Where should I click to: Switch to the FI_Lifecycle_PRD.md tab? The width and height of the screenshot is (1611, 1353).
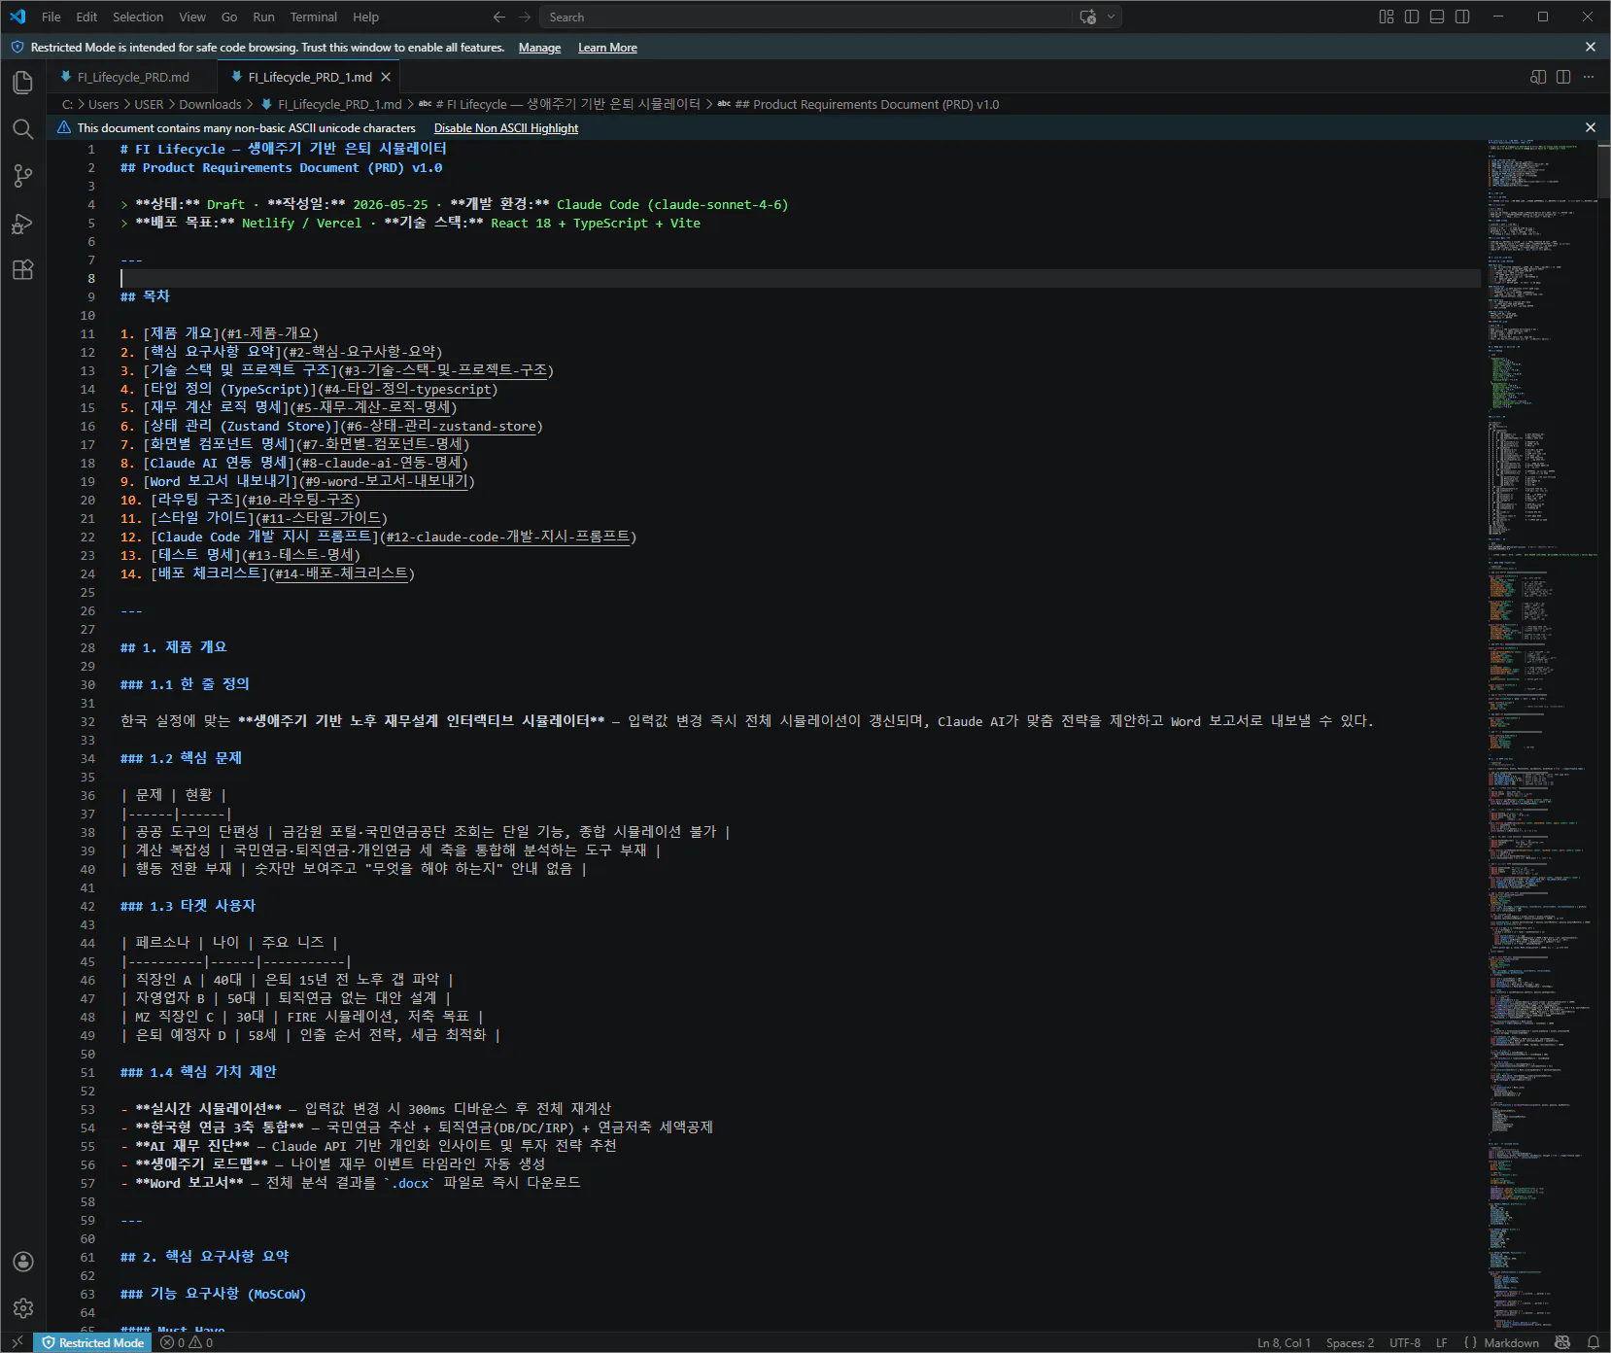[133, 77]
